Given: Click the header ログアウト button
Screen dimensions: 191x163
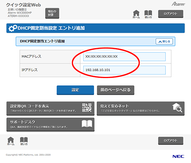Looking at the screenshot, I should [x=171, y=14].
